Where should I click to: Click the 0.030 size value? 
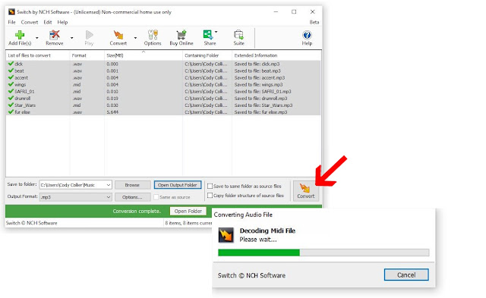(x=112, y=105)
